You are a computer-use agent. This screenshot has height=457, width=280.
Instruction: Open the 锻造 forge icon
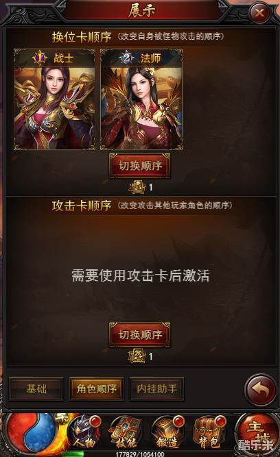tap(167, 432)
